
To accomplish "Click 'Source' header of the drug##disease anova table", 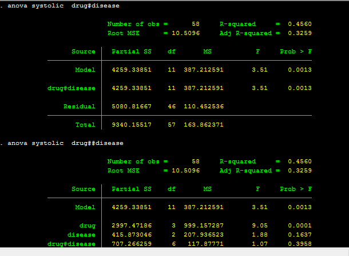I will pyautogui.click(x=84, y=189).
